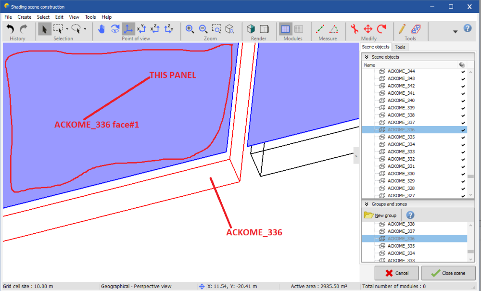481x291 pixels.
Task: Click the move arrows in Modify
Action: (x=368, y=29)
